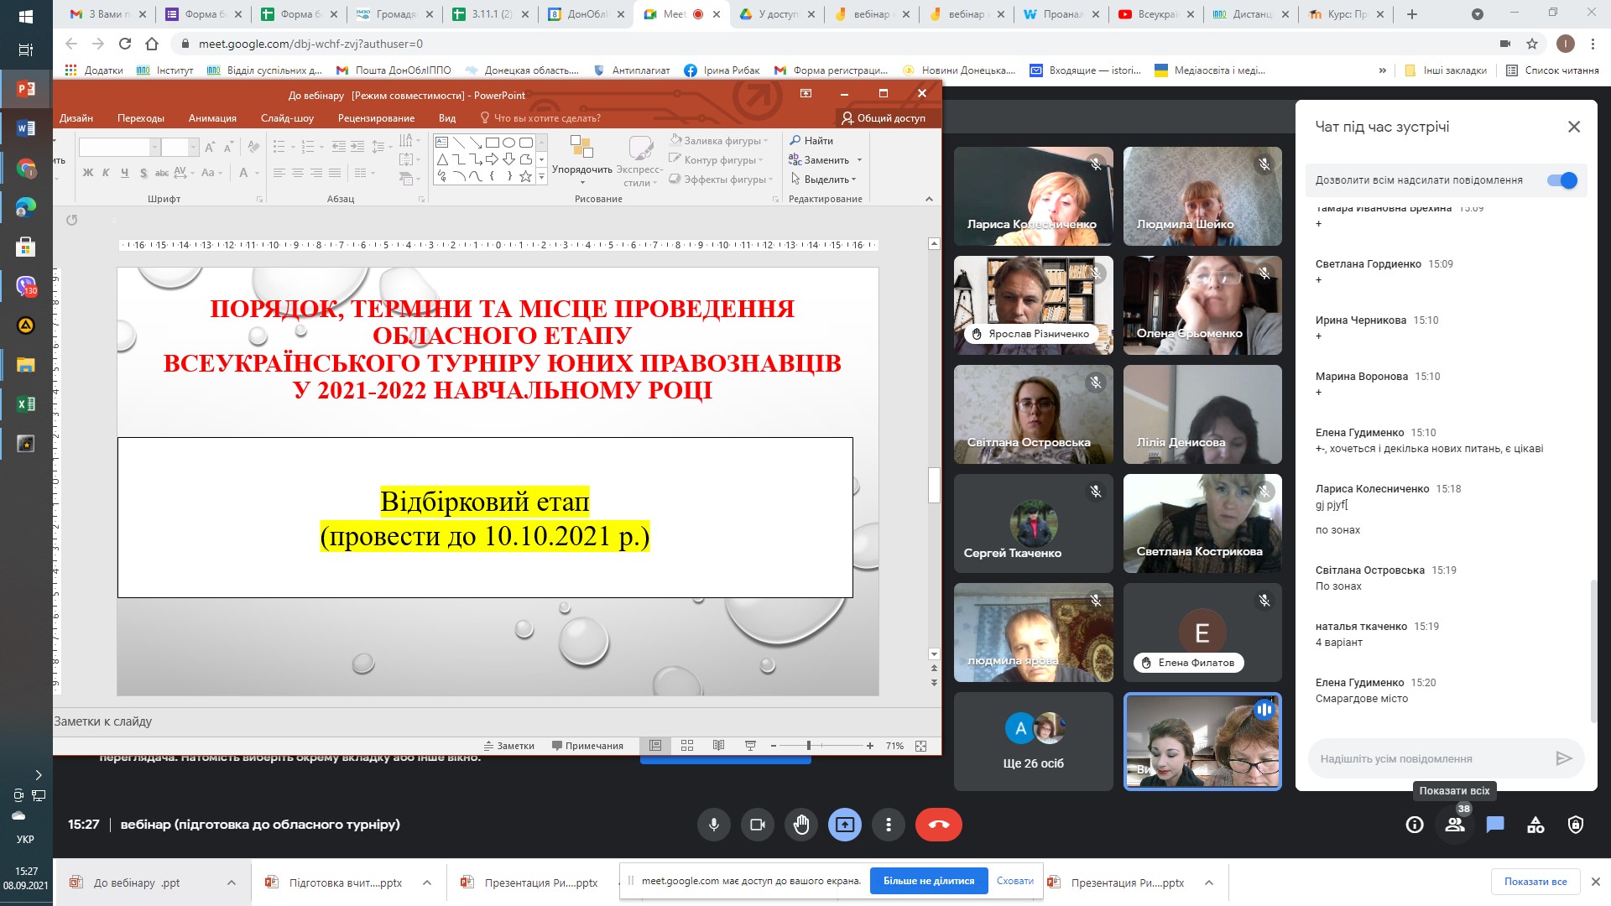This screenshot has height=906, width=1611.
Task: Open Выделить dropdown in ribbon
Action: [x=824, y=179]
